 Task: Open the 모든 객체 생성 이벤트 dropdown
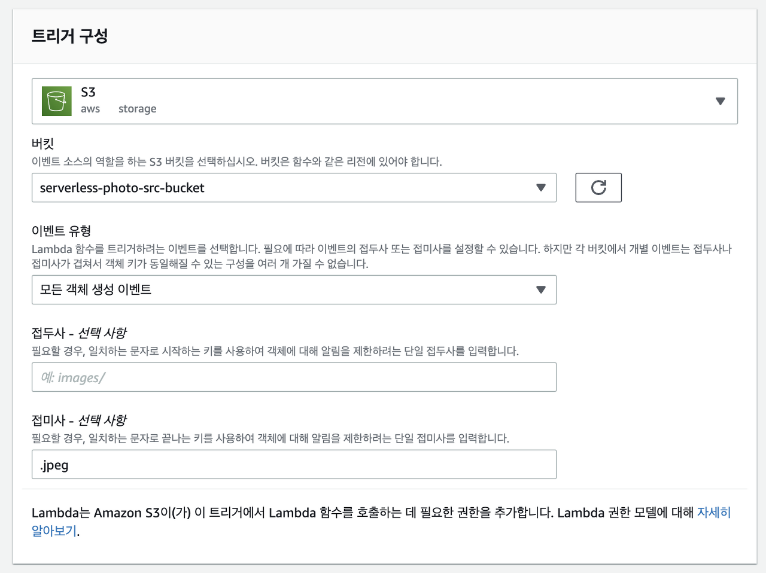point(294,289)
